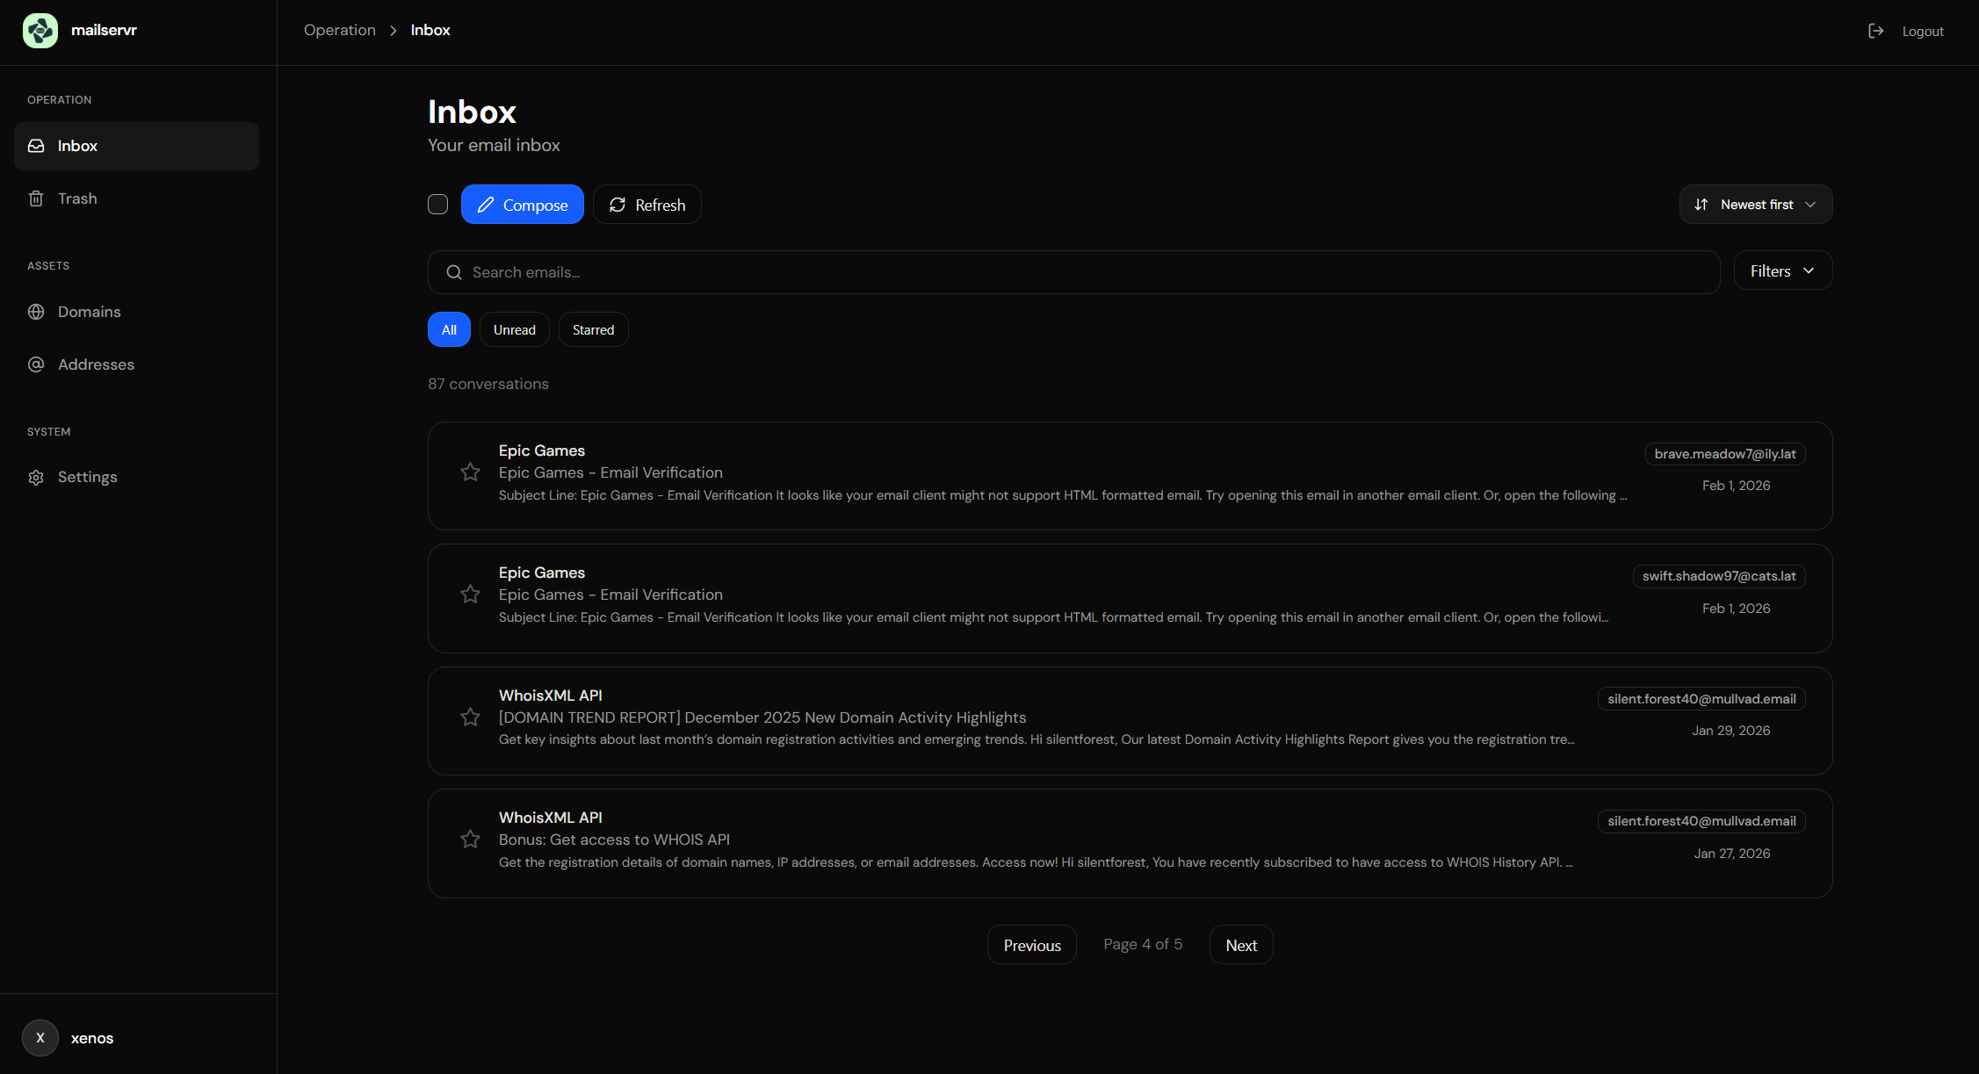1979x1074 pixels.
Task: Expand the Filters dropdown
Action: pyautogui.click(x=1782, y=270)
